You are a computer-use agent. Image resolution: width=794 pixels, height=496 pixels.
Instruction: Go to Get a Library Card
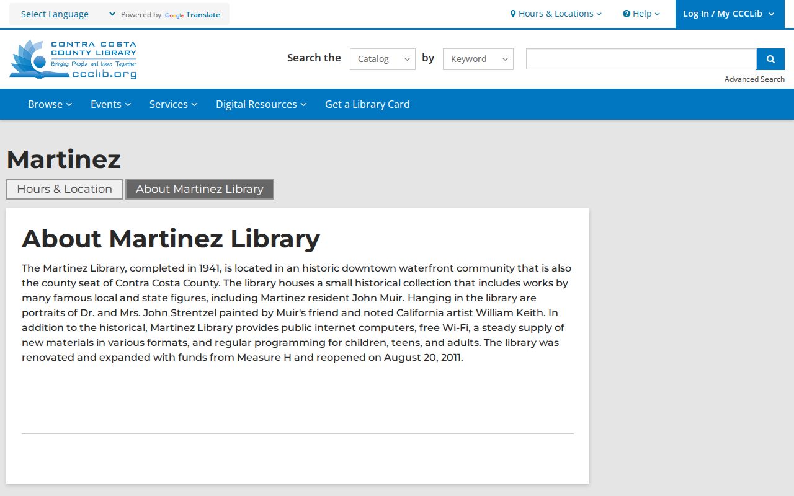click(x=367, y=104)
